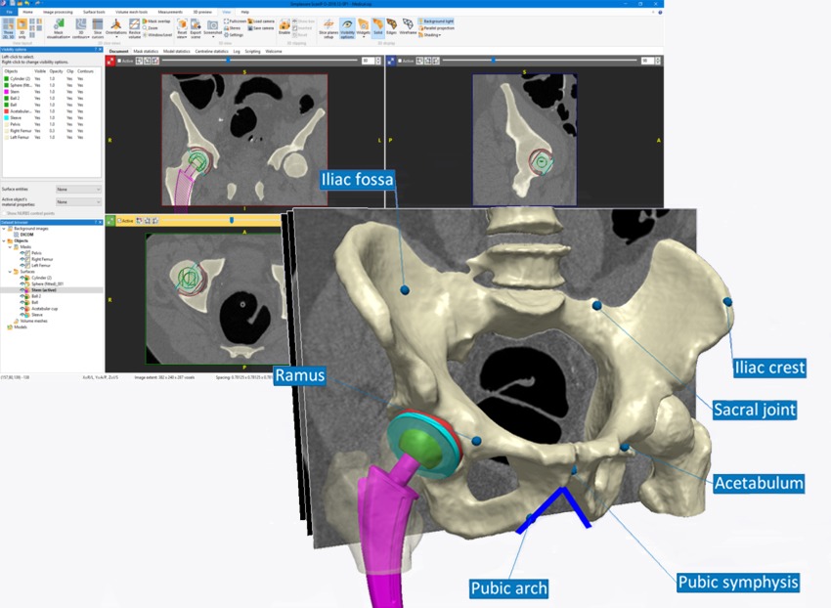Image resolution: width=831 pixels, height=608 pixels.
Task: Collapse the Masks group in the Dataset browser
Action: tap(10, 246)
